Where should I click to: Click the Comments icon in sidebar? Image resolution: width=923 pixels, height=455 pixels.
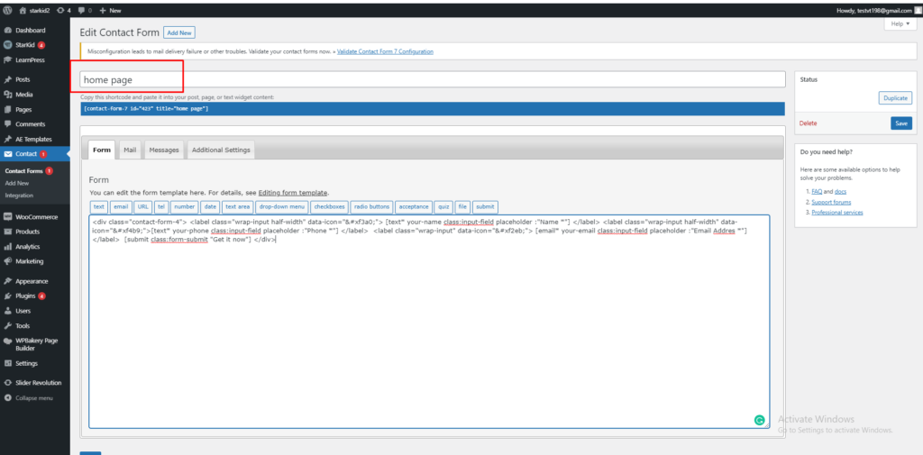pyautogui.click(x=8, y=124)
